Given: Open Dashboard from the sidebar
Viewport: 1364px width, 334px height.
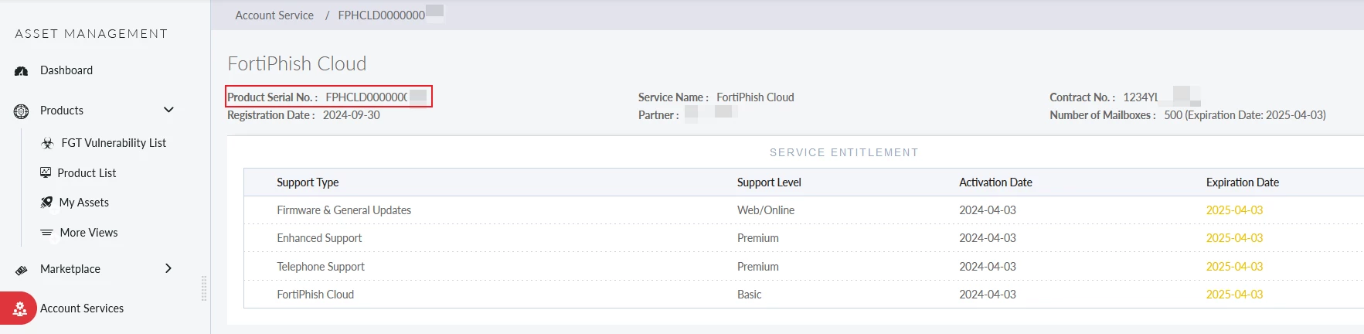Looking at the screenshot, I should (66, 70).
